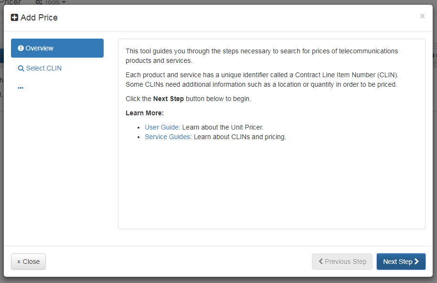This screenshot has width=437, height=283.
Task: Click the small x icon inside Close button
Action: (20, 262)
